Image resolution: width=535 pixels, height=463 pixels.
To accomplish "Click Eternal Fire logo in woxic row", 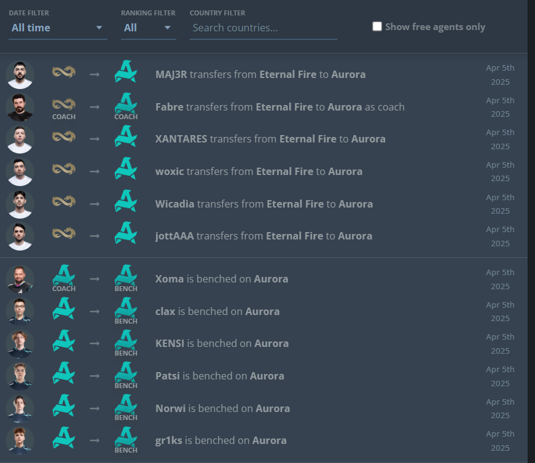I will [64, 169].
